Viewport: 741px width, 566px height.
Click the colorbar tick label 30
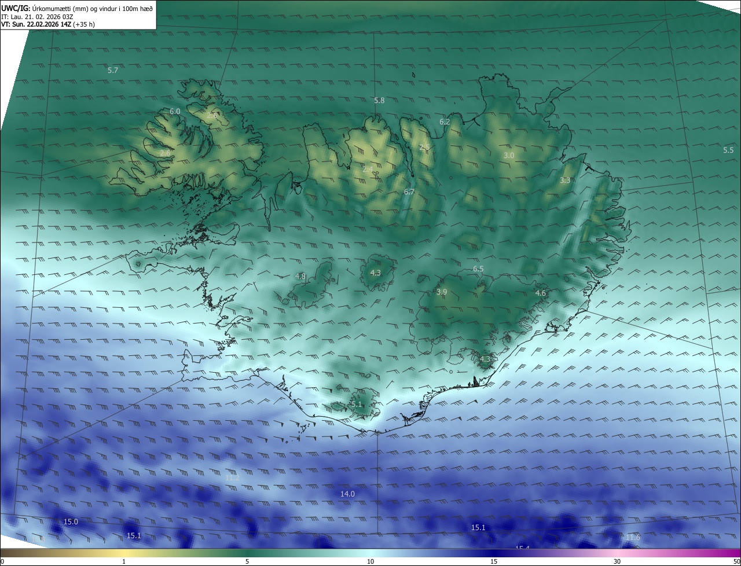point(617,561)
